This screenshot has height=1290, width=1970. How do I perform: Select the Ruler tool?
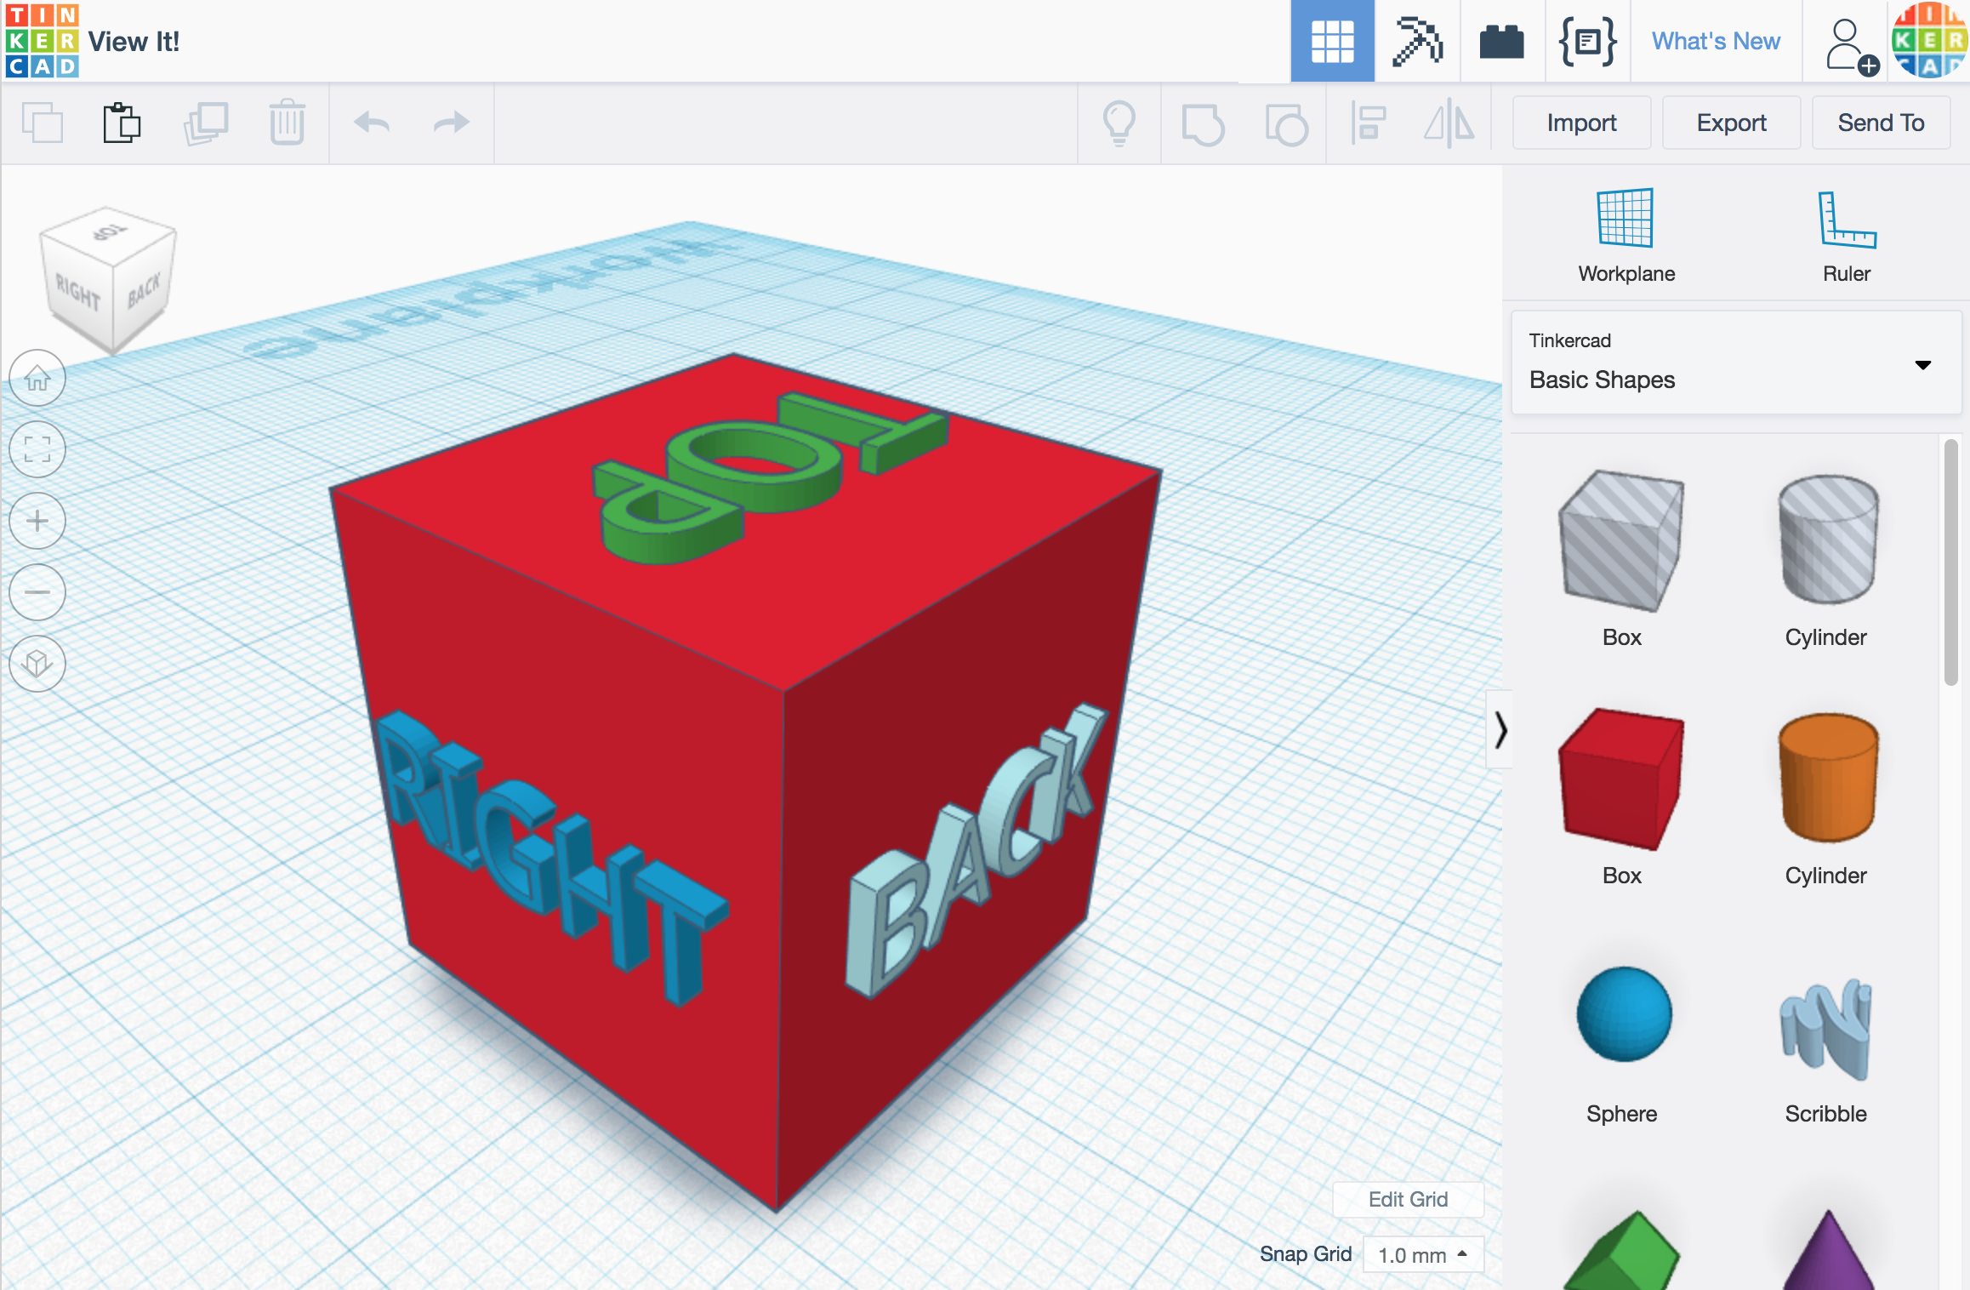click(x=1847, y=236)
